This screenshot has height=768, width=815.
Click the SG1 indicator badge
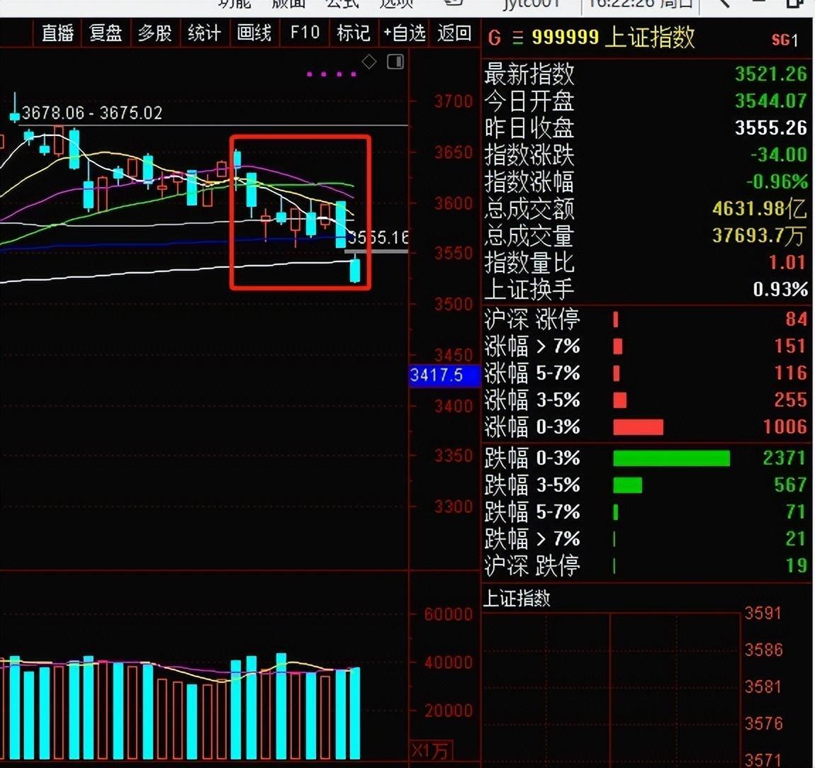coord(785,40)
